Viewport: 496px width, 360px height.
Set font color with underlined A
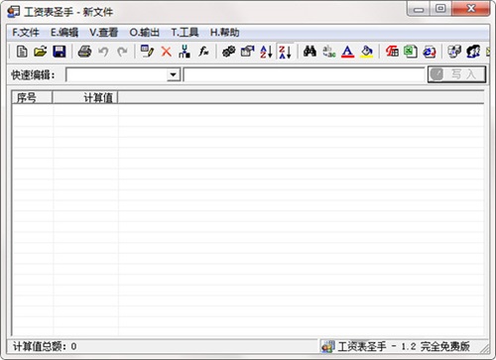click(x=348, y=52)
